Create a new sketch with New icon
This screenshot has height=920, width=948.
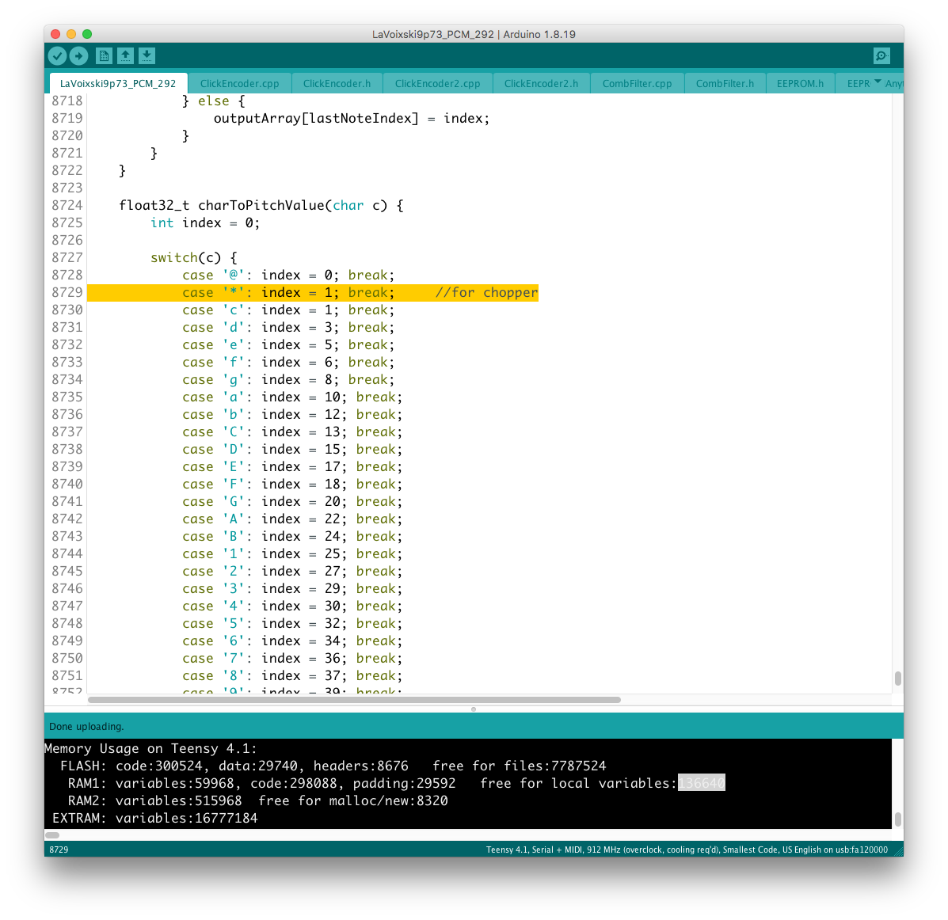click(x=104, y=55)
